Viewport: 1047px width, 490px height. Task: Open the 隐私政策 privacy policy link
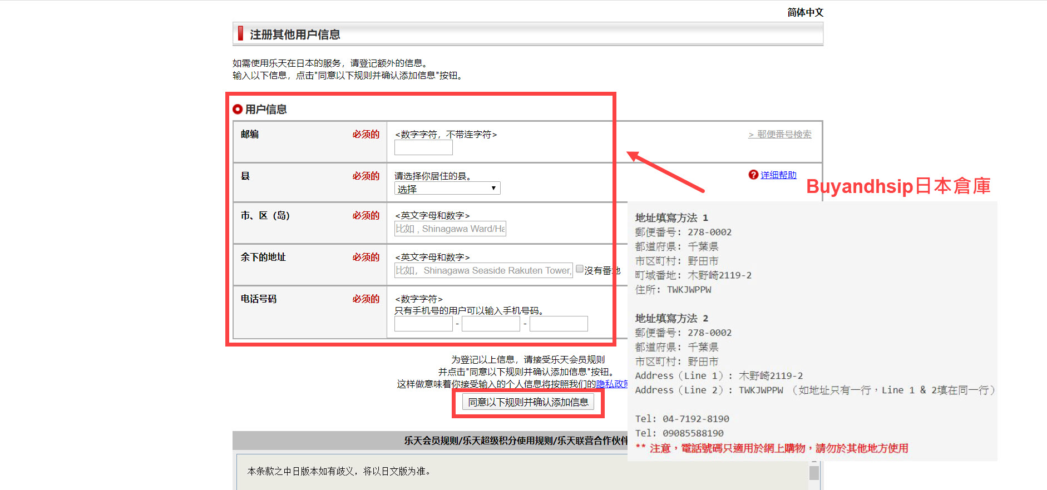tap(611, 384)
